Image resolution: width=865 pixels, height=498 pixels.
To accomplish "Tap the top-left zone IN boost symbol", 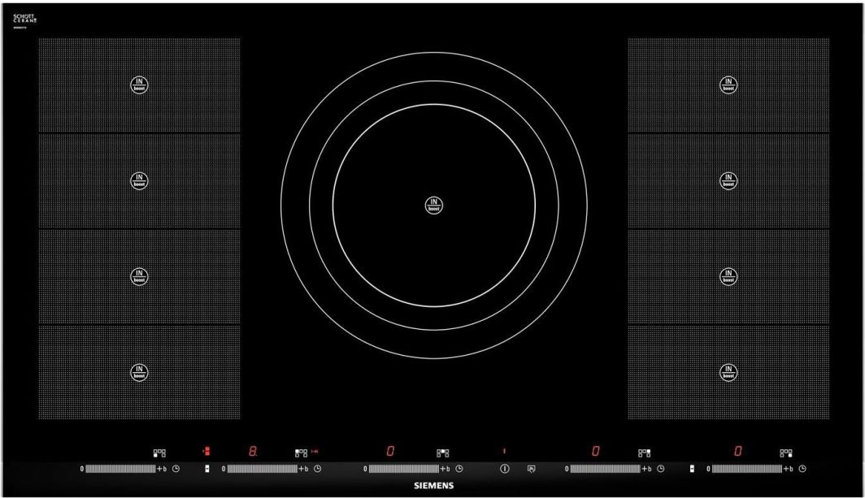I will pyautogui.click(x=140, y=84).
